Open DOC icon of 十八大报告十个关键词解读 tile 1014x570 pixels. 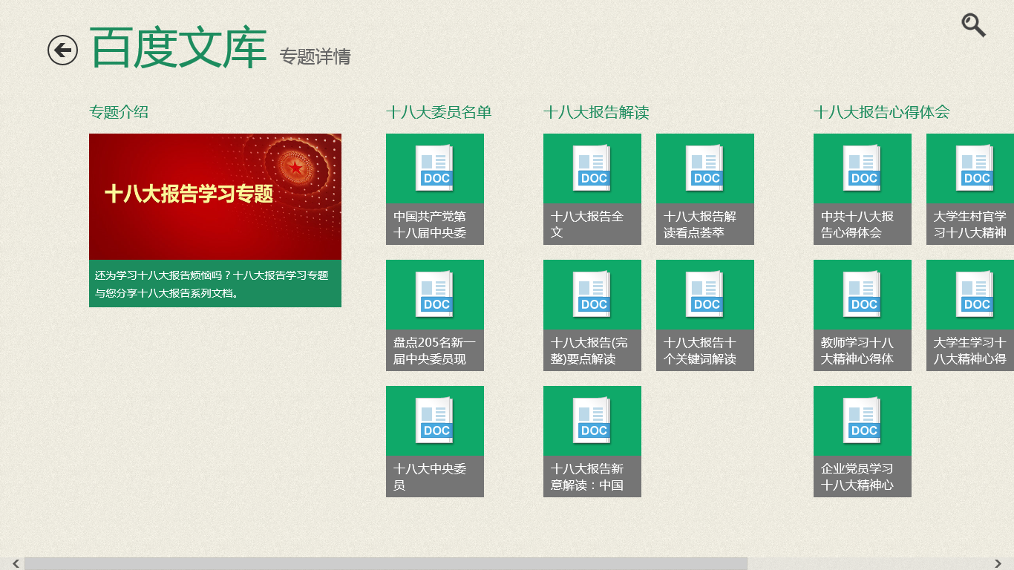click(705, 295)
